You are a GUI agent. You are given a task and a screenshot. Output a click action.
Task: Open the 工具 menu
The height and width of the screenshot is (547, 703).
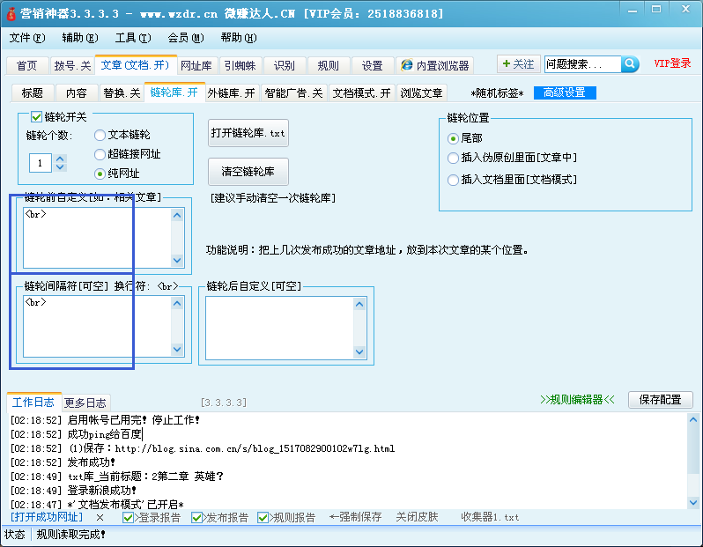[132, 38]
